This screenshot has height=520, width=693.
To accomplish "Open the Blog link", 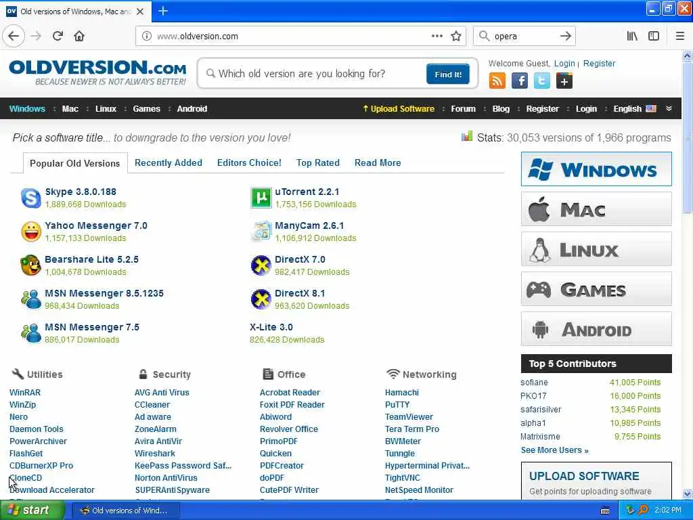I will (x=501, y=109).
